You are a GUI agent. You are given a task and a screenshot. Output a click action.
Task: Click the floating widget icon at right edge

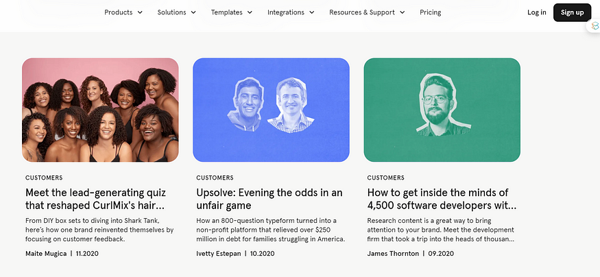click(595, 27)
